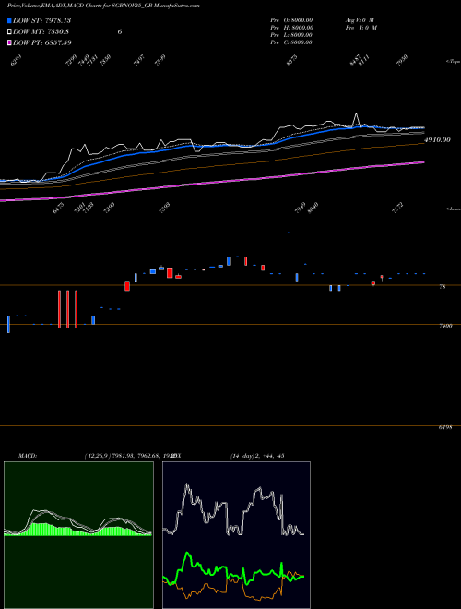Viewport: 461px width, 609px height.
Task: Click the magenta DOW PT legend swatch
Action: [9, 42]
